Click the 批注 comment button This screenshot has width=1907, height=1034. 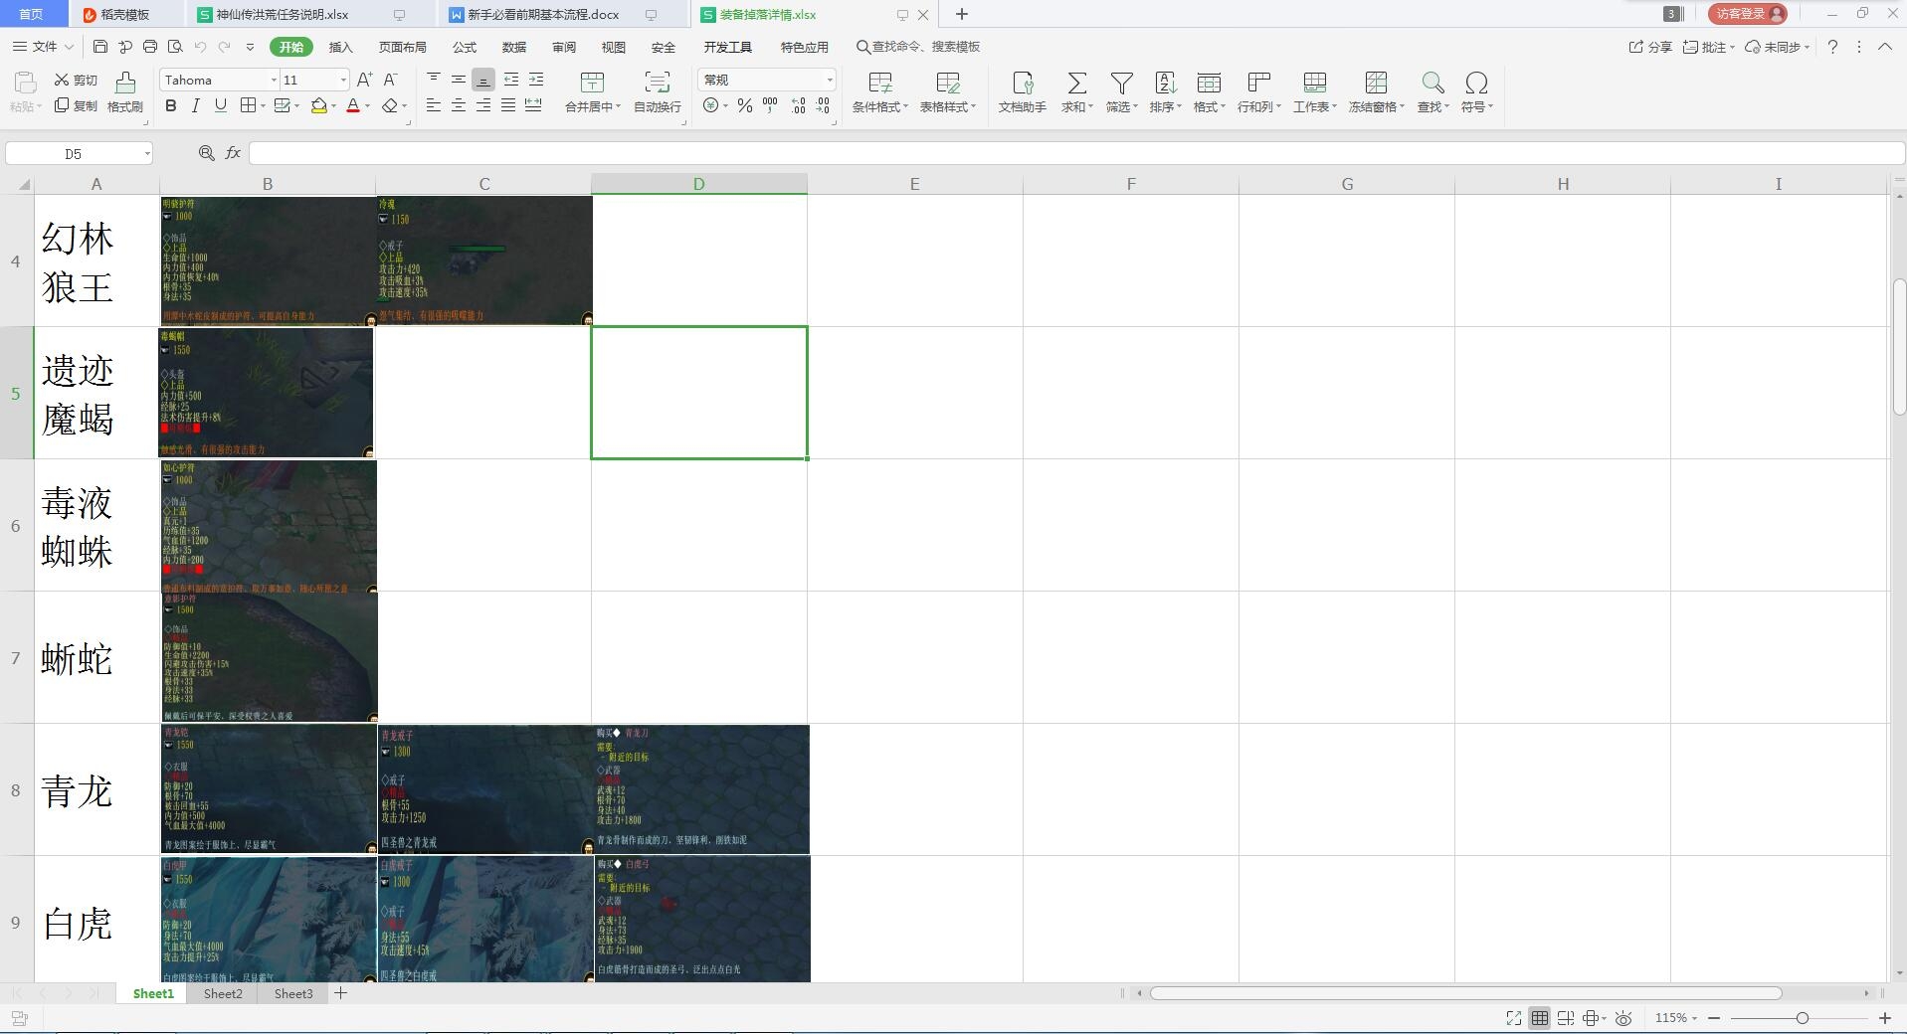pyautogui.click(x=1708, y=47)
